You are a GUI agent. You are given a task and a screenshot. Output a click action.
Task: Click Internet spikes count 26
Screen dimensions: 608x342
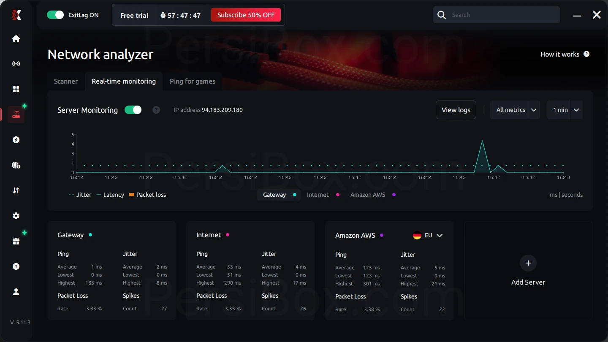(303, 309)
